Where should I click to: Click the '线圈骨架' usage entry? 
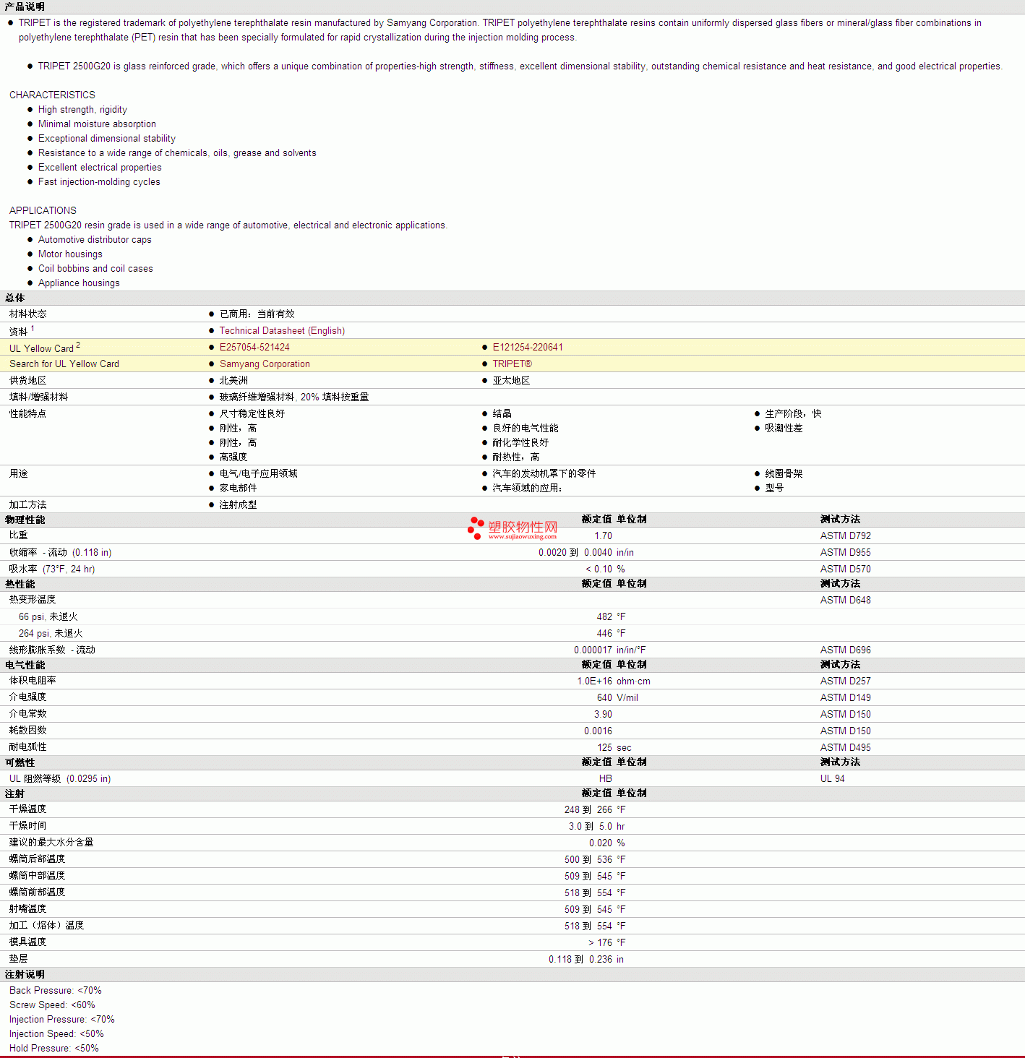tap(784, 474)
